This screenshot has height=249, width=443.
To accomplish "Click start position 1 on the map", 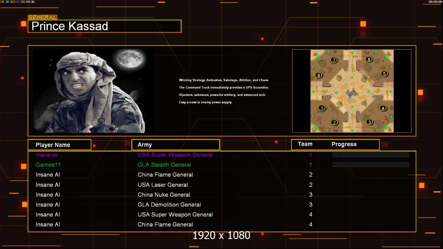I will 322,108.
